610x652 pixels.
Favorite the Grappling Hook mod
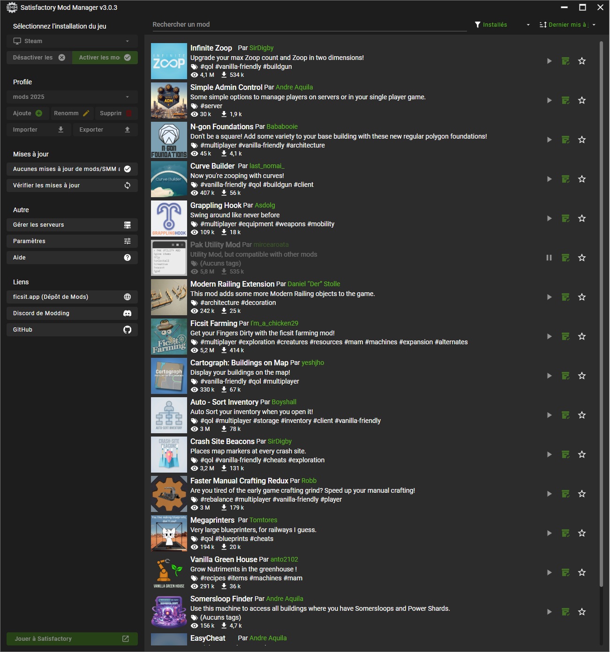(x=582, y=218)
